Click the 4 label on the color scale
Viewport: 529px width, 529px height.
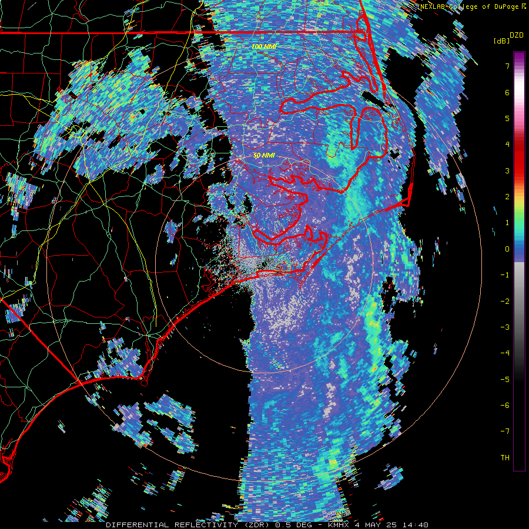point(507,145)
